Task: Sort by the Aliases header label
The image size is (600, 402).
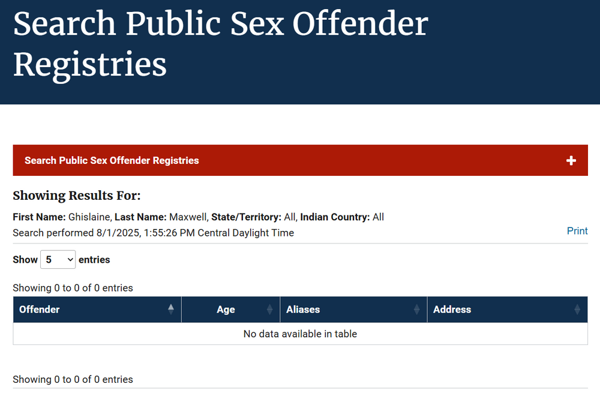Action: point(303,310)
